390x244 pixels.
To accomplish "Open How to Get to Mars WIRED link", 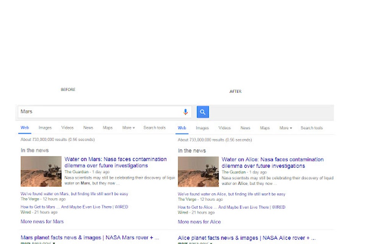I will [x=75, y=207].
